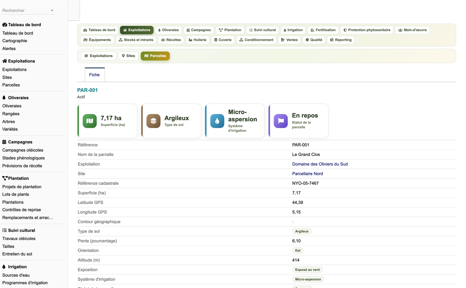Open Parcellaire Nord site link
Viewport: 466px width, 288px height.
pyautogui.click(x=308, y=174)
